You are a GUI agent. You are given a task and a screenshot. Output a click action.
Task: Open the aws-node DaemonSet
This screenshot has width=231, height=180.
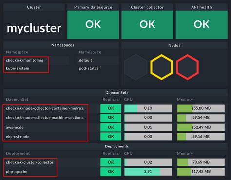[15, 127]
